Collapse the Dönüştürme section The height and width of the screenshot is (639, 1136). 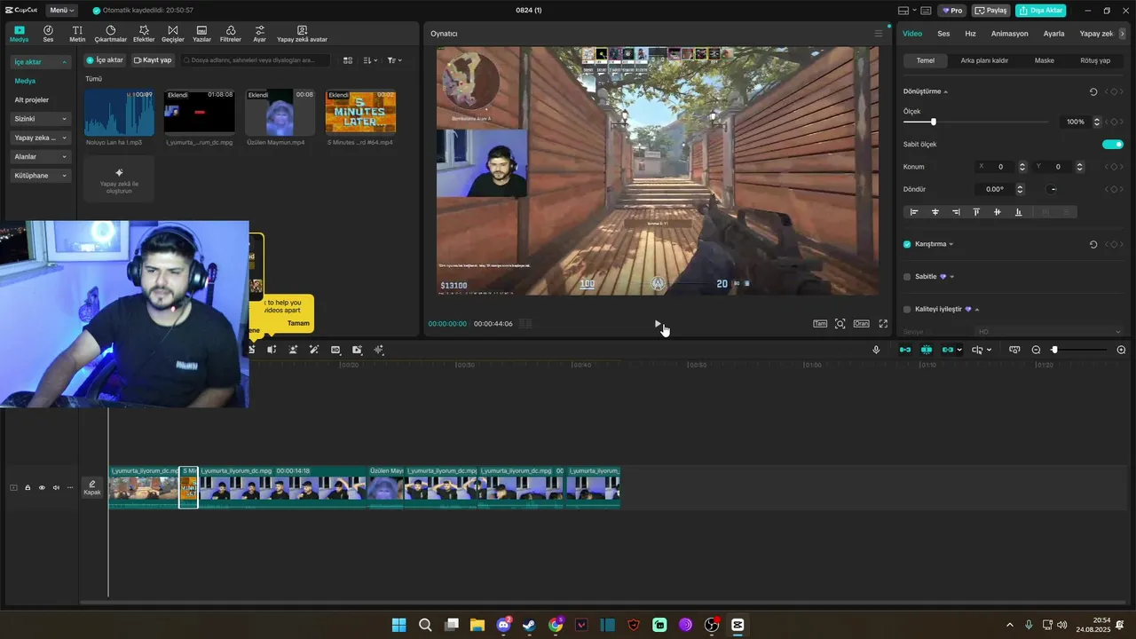(945, 91)
